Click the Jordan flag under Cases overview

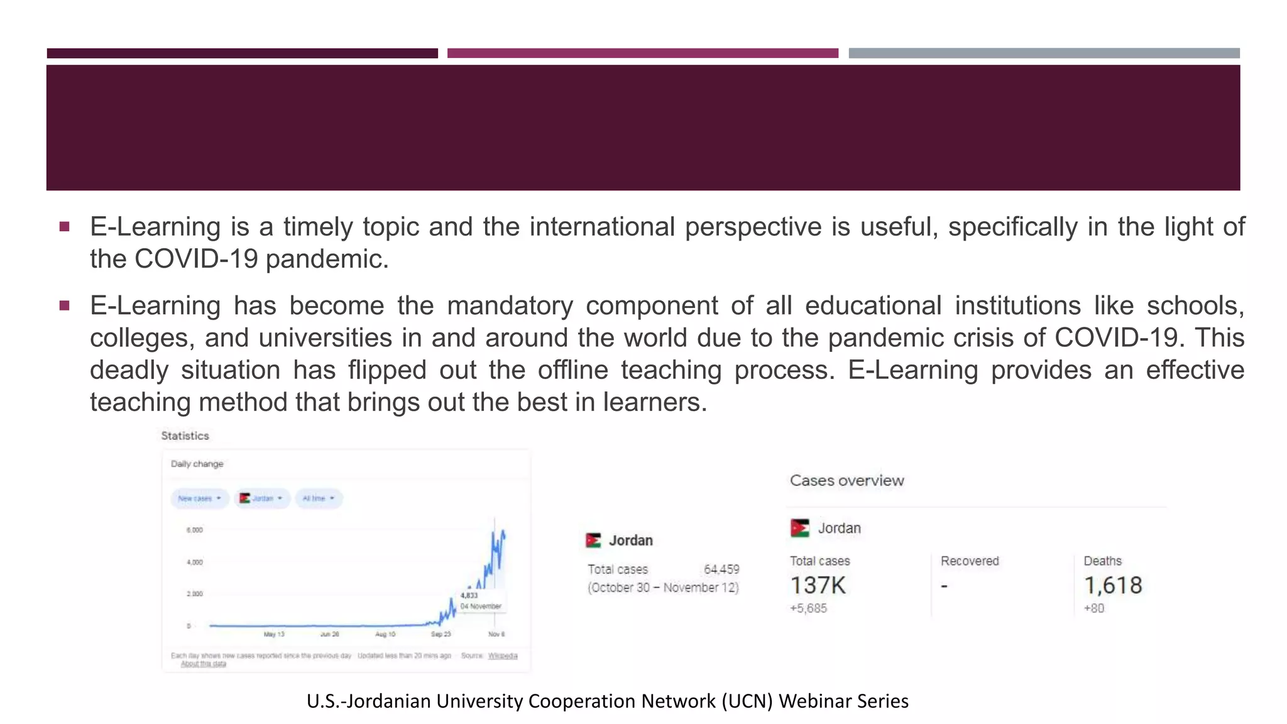coord(799,528)
